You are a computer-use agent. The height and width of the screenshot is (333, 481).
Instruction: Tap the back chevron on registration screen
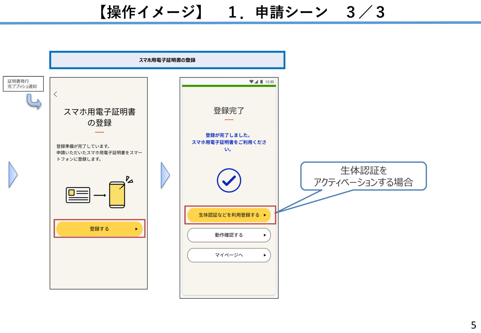(x=55, y=94)
